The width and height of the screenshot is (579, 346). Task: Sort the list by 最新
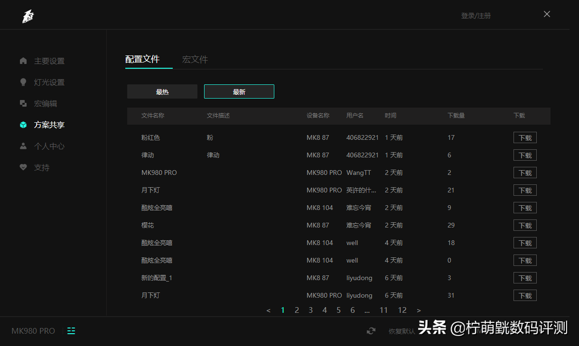coord(239,92)
